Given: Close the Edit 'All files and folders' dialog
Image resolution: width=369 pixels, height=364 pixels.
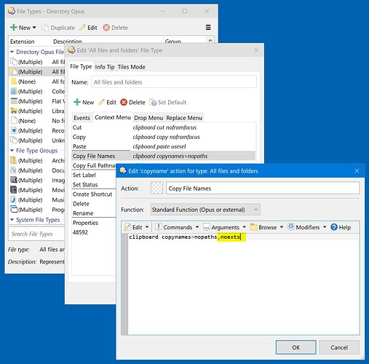Looking at the screenshot, I should pos(256,50).
